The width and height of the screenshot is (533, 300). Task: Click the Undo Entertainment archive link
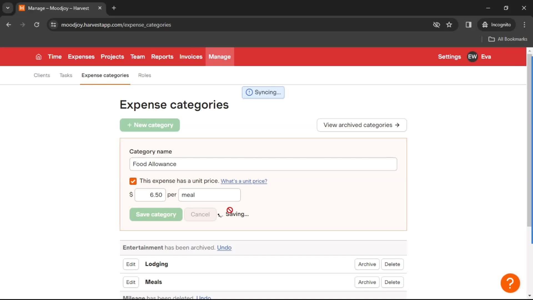coord(224,247)
